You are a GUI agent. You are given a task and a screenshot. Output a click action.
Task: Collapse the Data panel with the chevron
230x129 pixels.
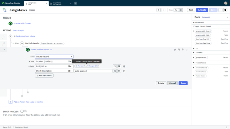(227, 17)
